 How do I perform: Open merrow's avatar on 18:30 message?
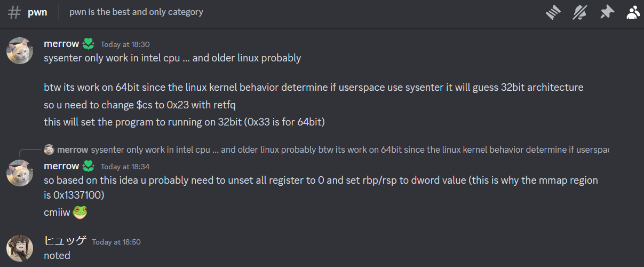(x=20, y=51)
